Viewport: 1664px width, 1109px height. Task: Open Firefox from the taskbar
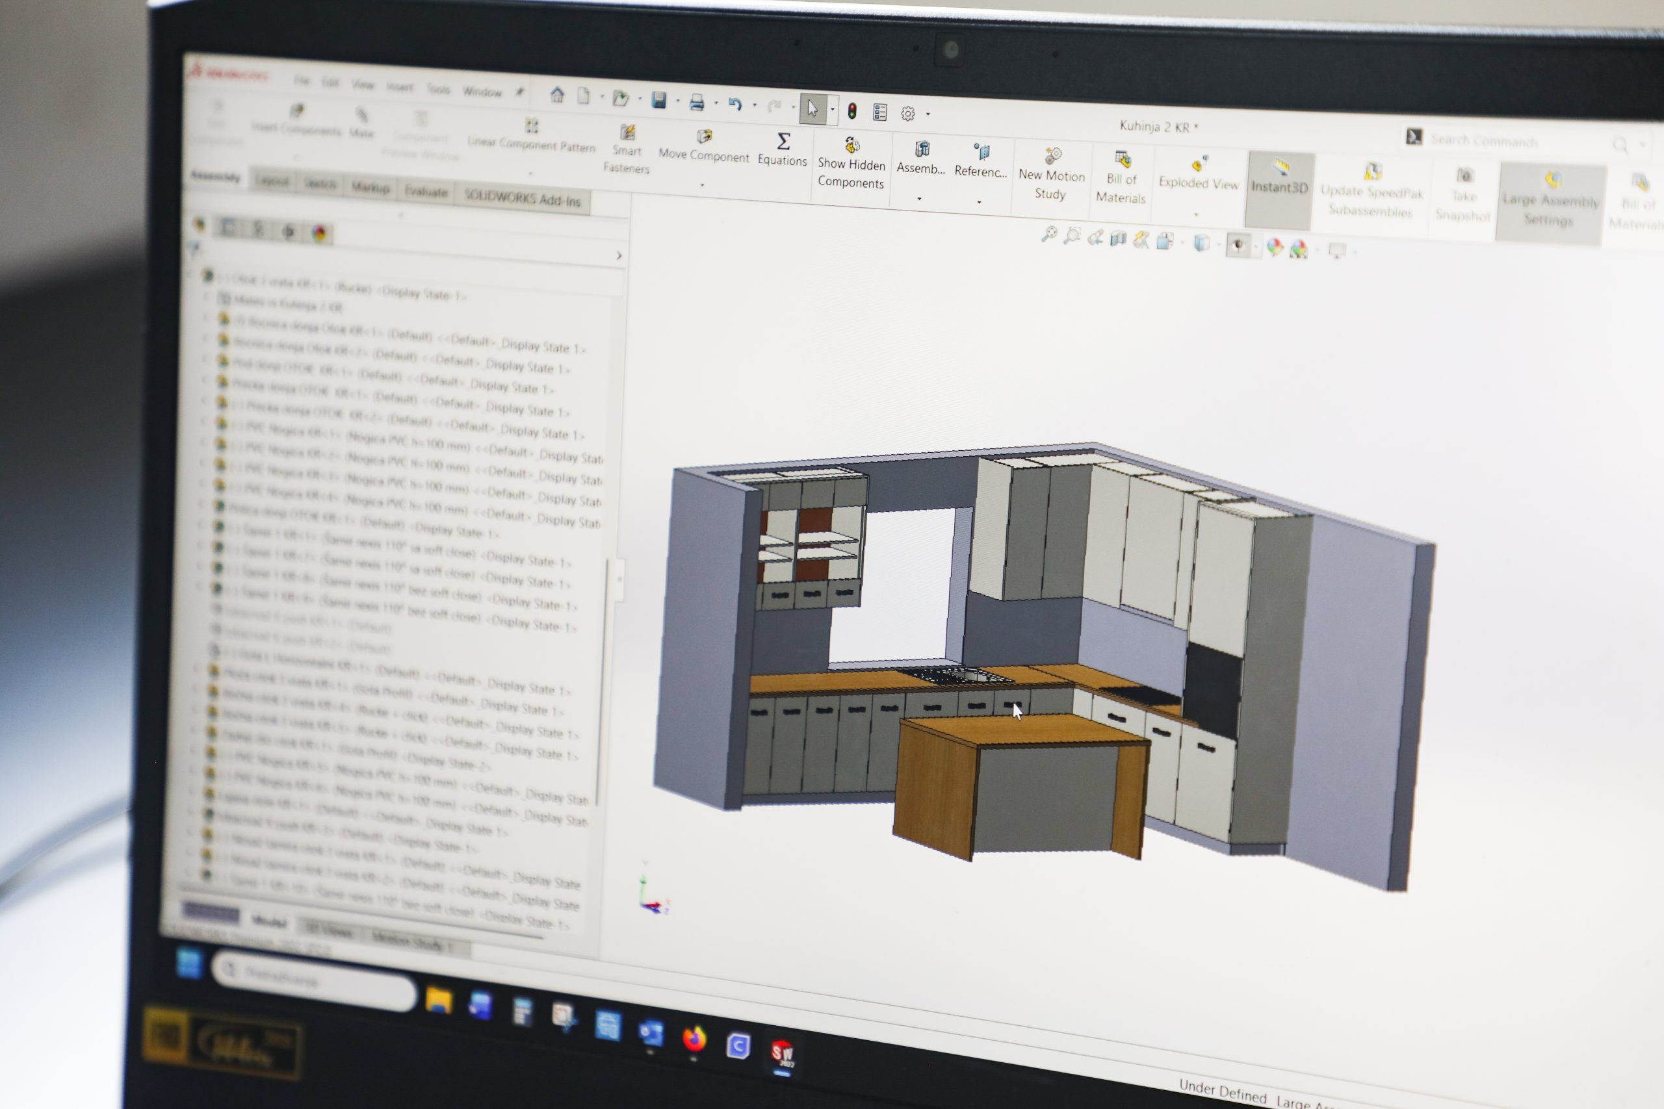click(x=694, y=1039)
